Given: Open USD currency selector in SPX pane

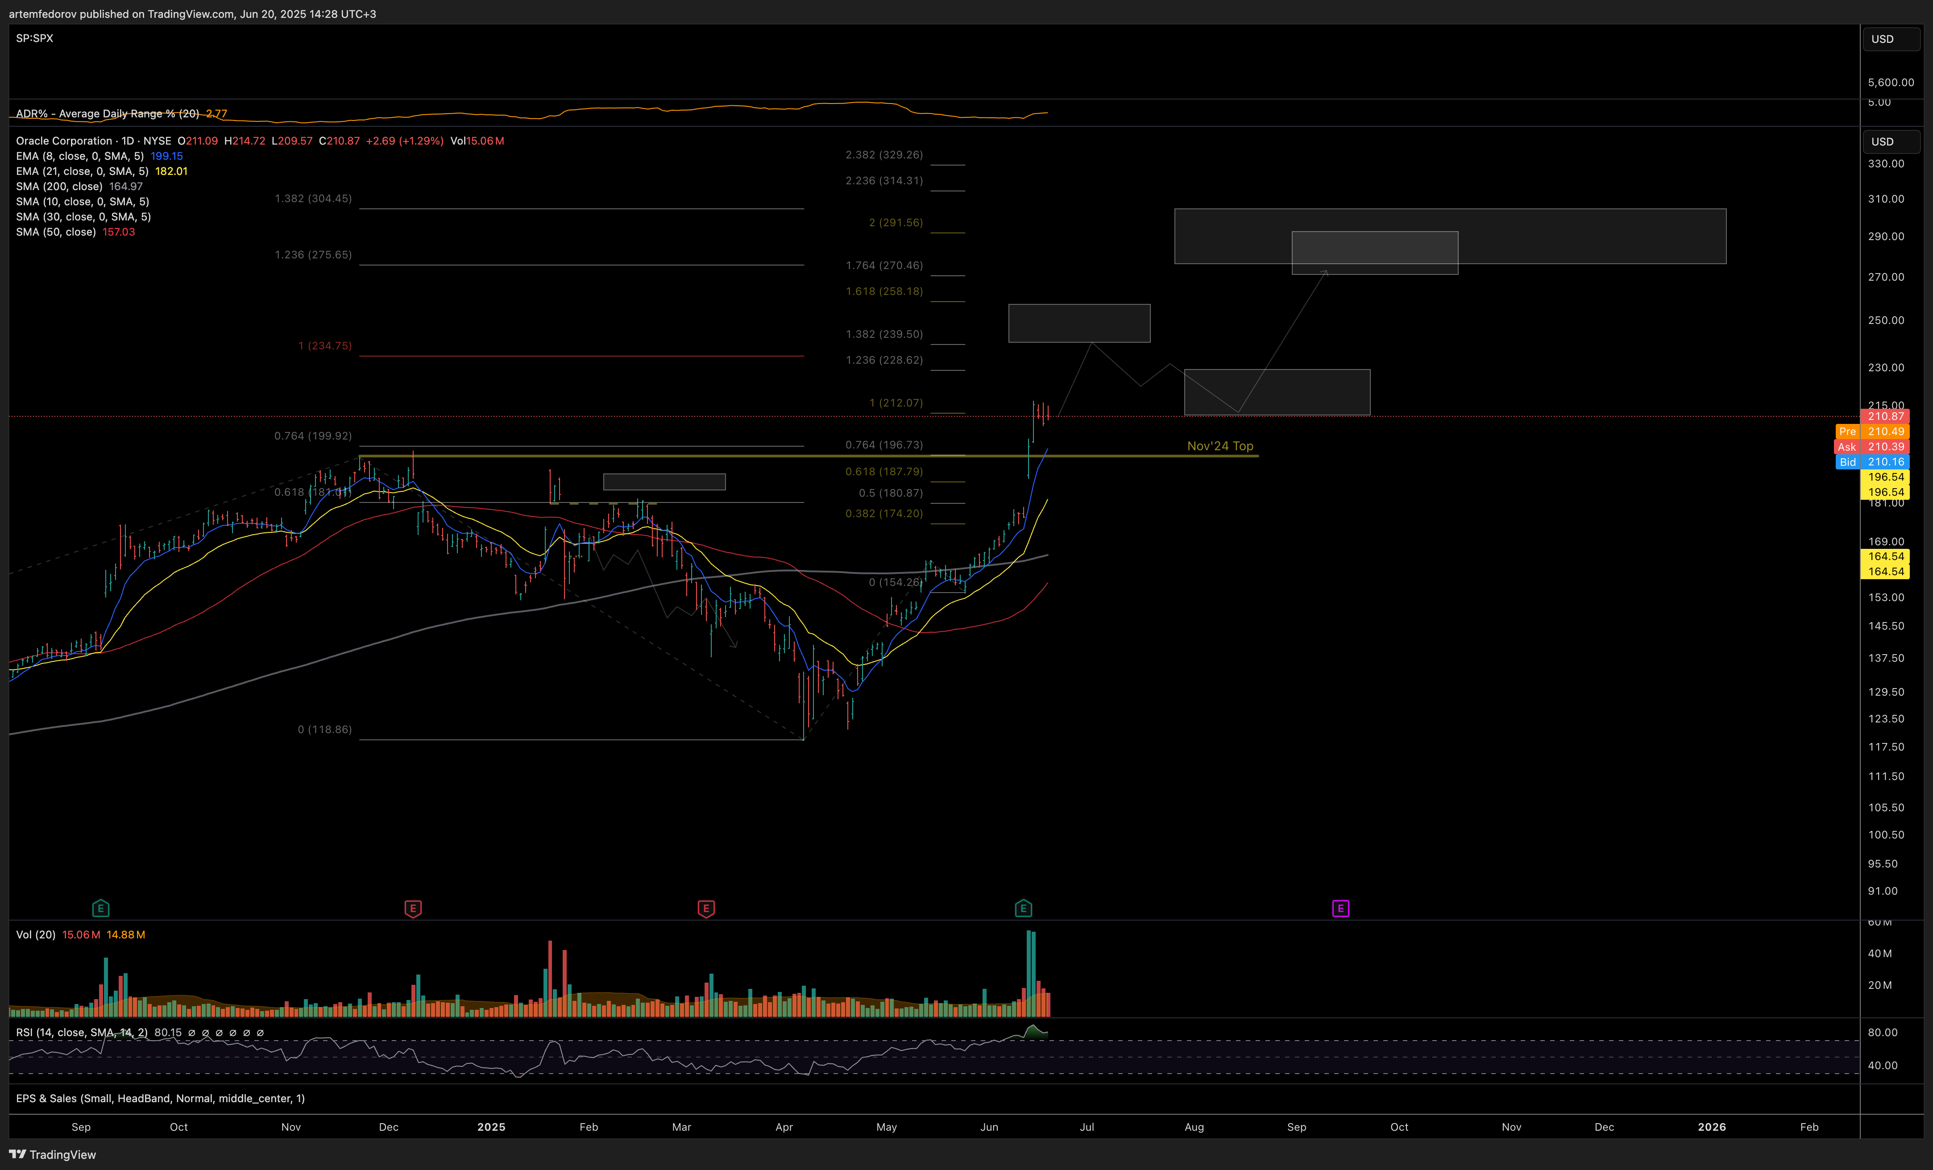Looking at the screenshot, I should (1892, 39).
